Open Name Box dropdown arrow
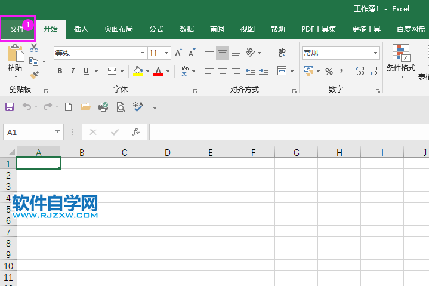The image size is (429, 286). click(x=57, y=131)
